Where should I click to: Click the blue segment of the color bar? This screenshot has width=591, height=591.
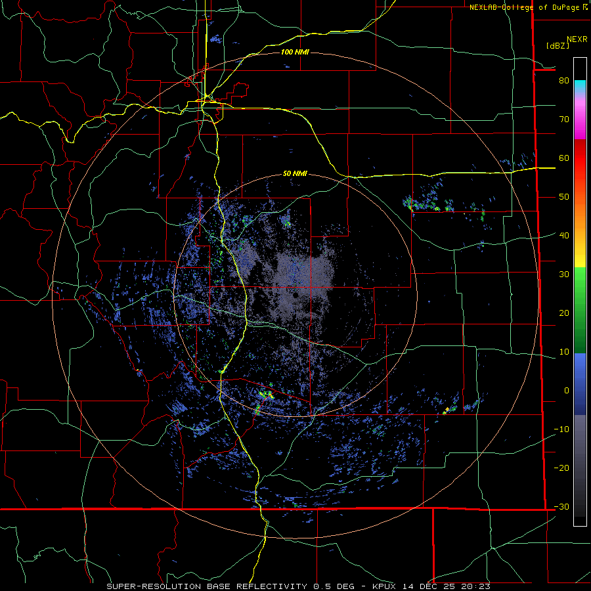pyautogui.click(x=580, y=383)
